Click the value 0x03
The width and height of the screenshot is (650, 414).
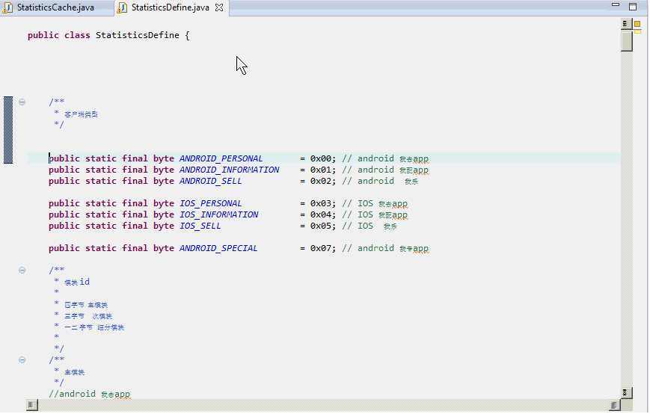point(321,203)
